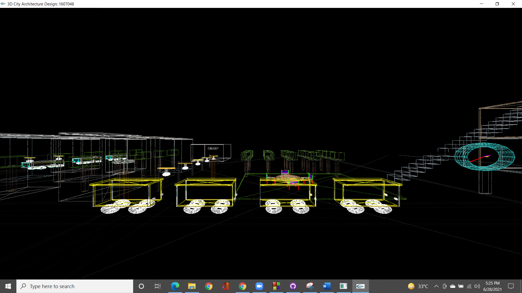Open Cortana from the taskbar circle icon
The width and height of the screenshot is (522, 293).
(141, 286)
